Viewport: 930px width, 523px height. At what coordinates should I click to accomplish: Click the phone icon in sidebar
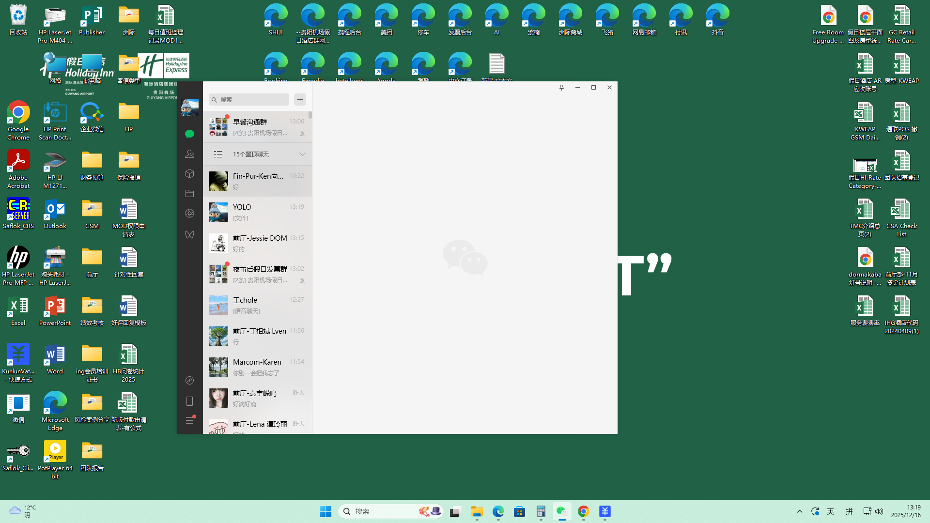click(189, 401)
